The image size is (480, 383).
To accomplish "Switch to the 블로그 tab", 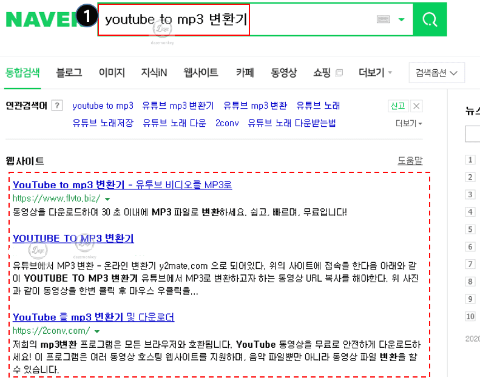I will [69, 73].
